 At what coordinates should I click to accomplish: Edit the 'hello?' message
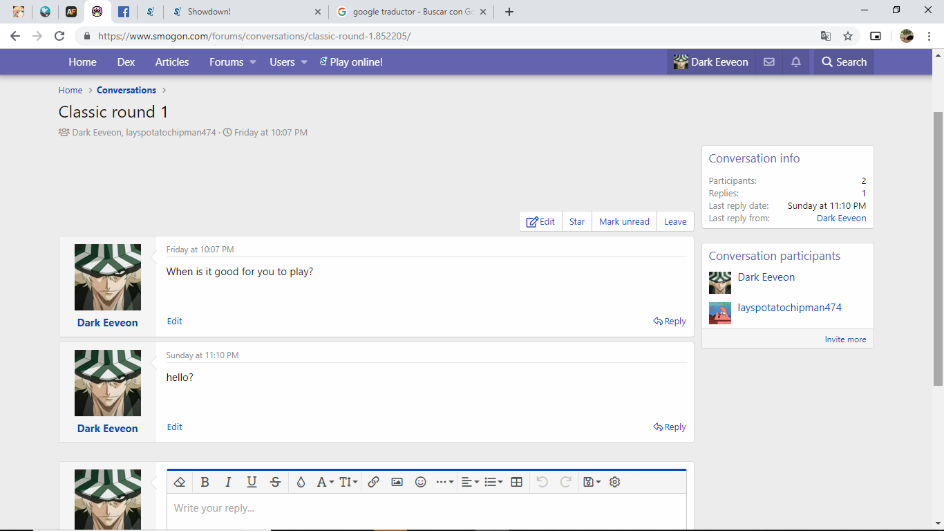pos(175,427)
